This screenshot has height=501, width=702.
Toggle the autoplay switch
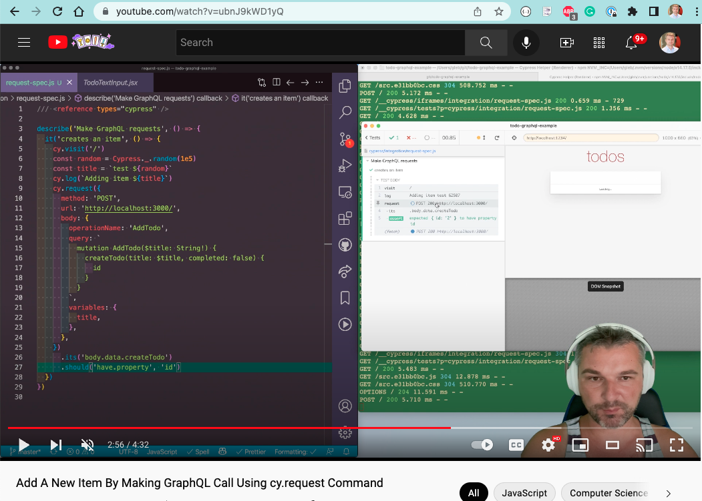[x=482, y=445]
